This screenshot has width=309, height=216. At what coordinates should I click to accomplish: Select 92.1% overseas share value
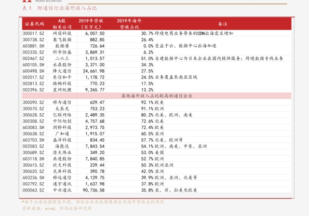click(147, 102)
